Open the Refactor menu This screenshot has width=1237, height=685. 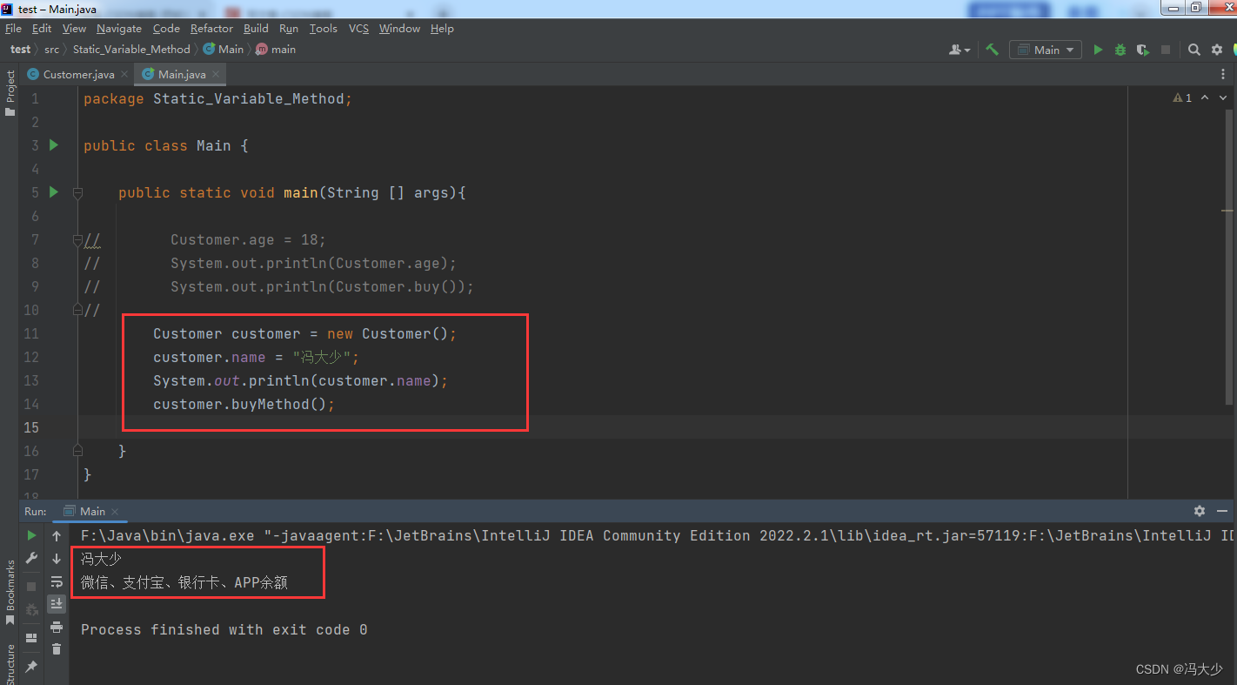(x=211, y=28)
